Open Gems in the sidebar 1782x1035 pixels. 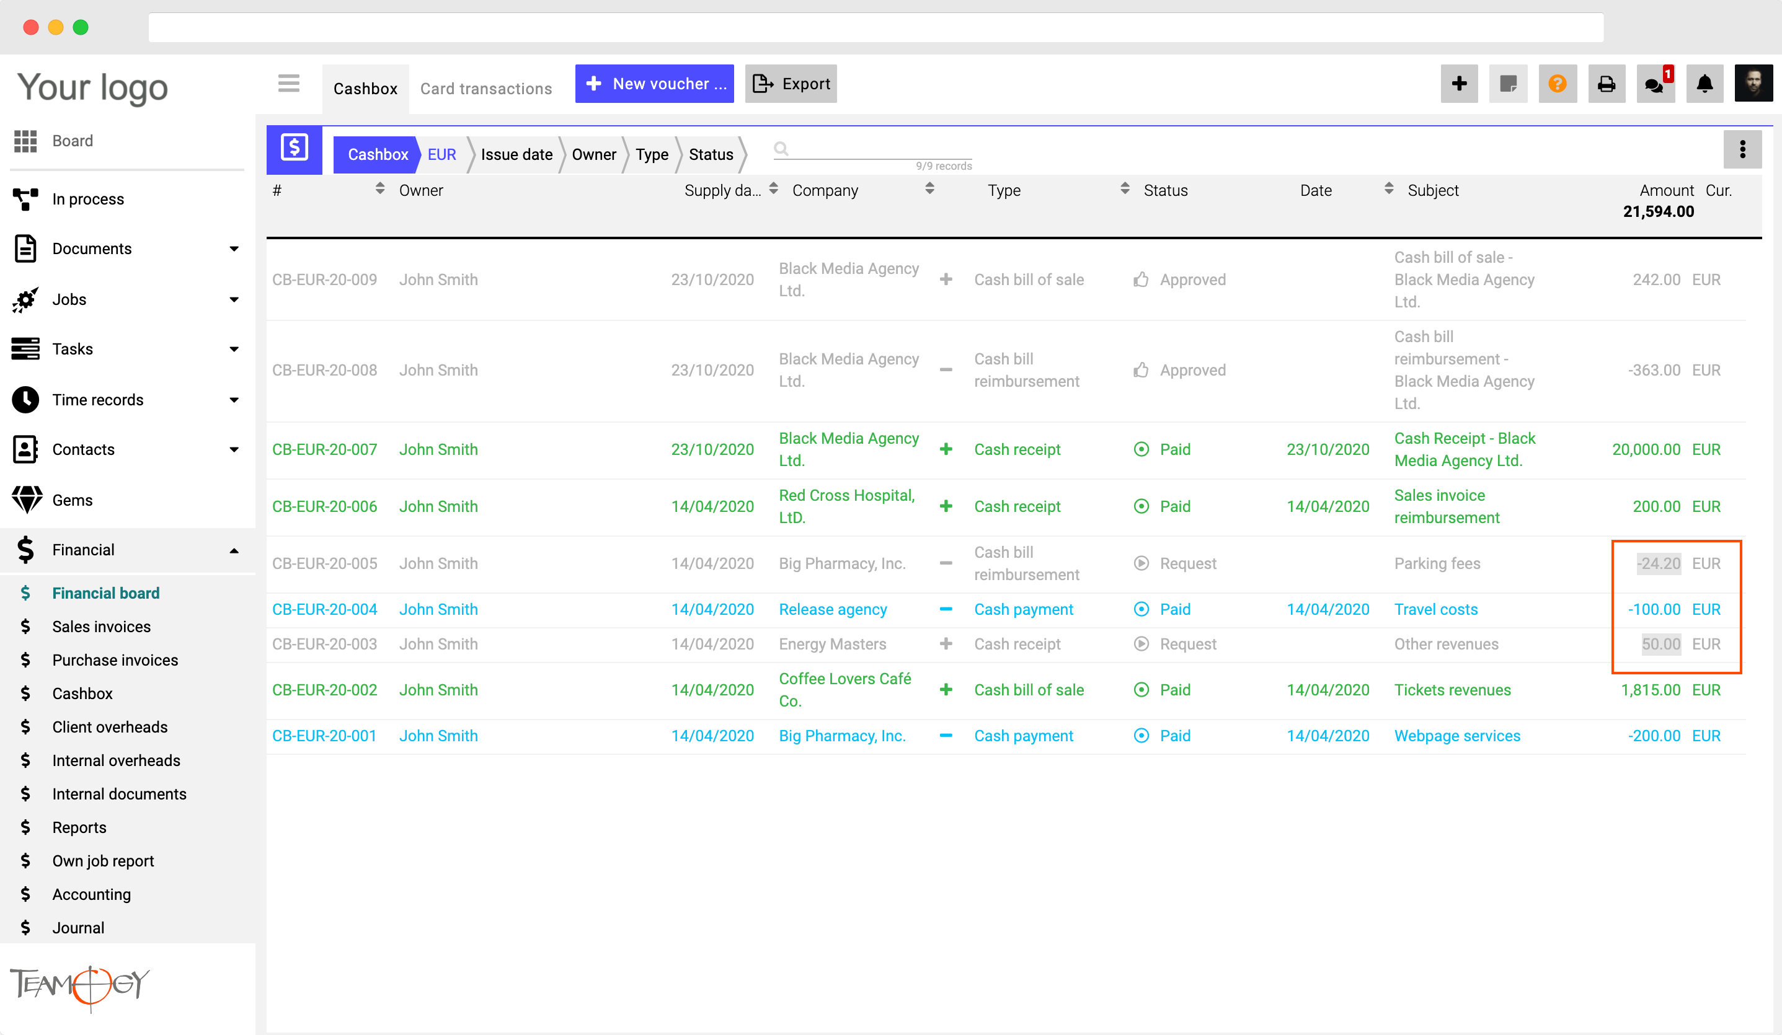click(x=72, y=501)
